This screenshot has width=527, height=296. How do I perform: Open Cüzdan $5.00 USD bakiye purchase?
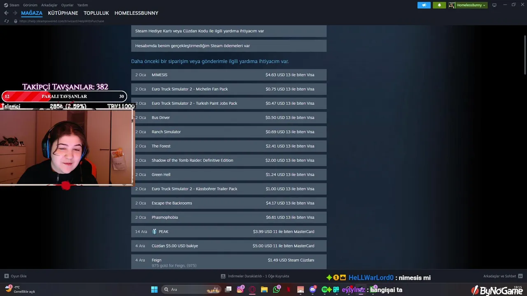(229, 246)
